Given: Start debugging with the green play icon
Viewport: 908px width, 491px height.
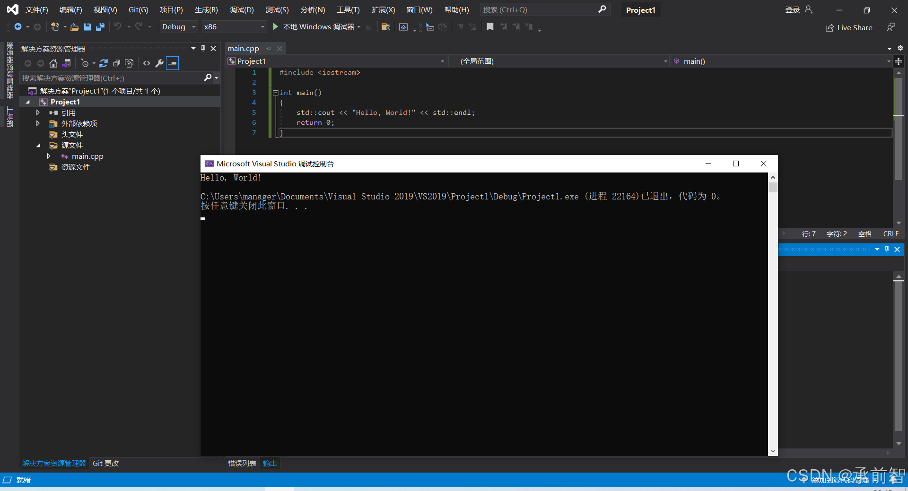Looking at the screenshot, I should (275, 27).
